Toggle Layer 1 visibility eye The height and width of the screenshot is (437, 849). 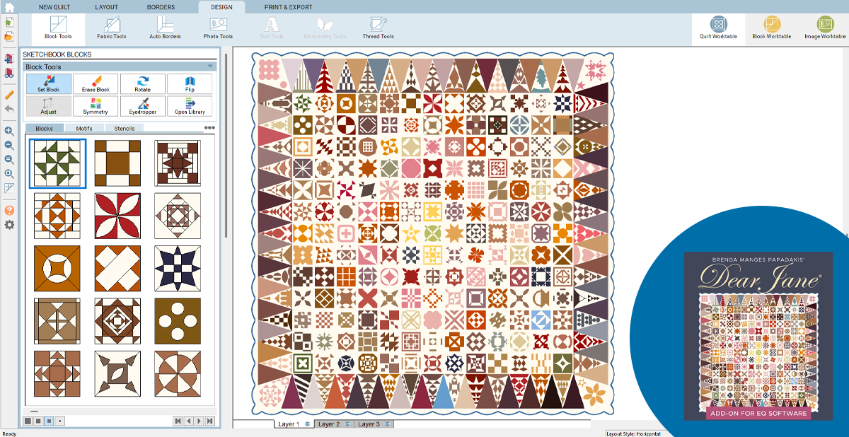[308, 424]
